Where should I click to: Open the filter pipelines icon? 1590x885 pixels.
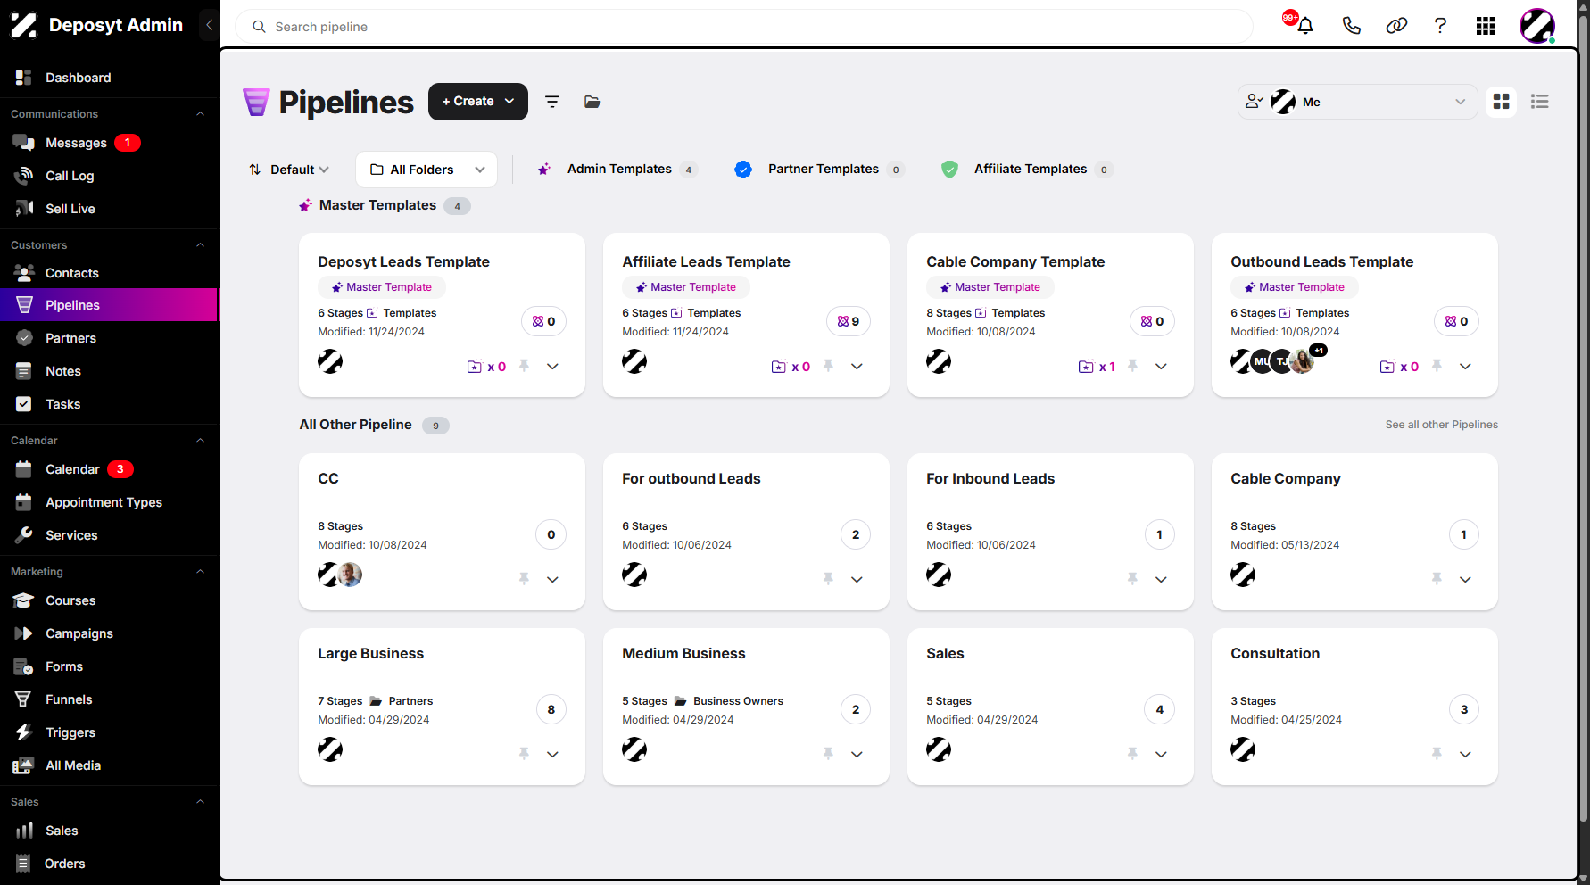click(552, 102)
